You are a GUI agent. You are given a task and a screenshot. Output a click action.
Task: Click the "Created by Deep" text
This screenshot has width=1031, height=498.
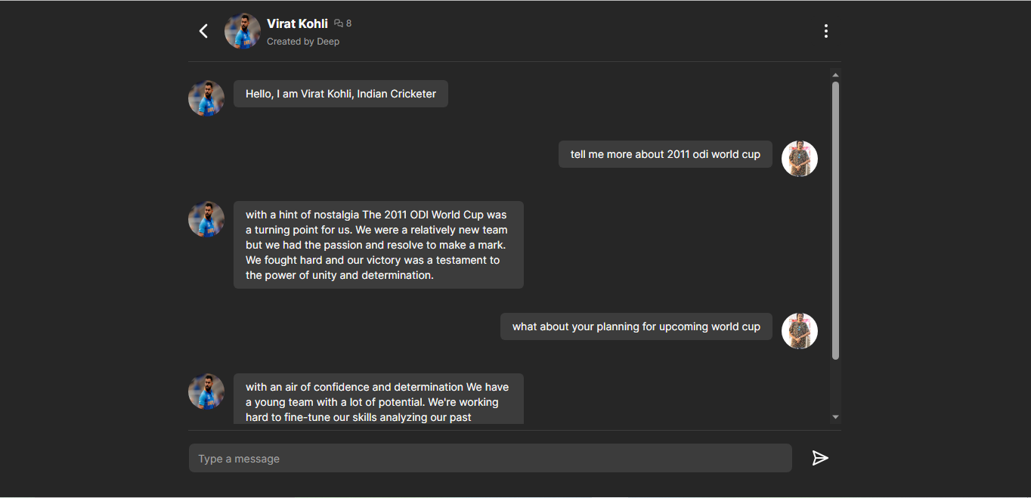click(x=303, y=42)
